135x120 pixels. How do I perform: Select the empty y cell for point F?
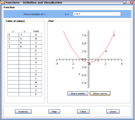tap(25, 55)
